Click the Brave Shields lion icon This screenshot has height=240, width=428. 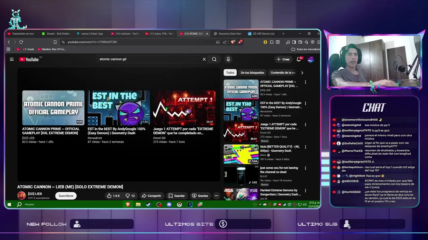233,42
